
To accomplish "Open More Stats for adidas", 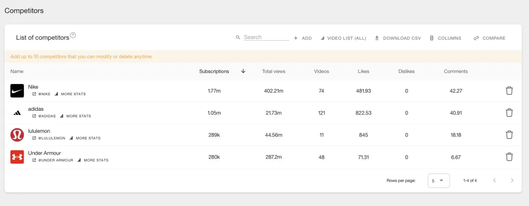I will tap(75, 116).
